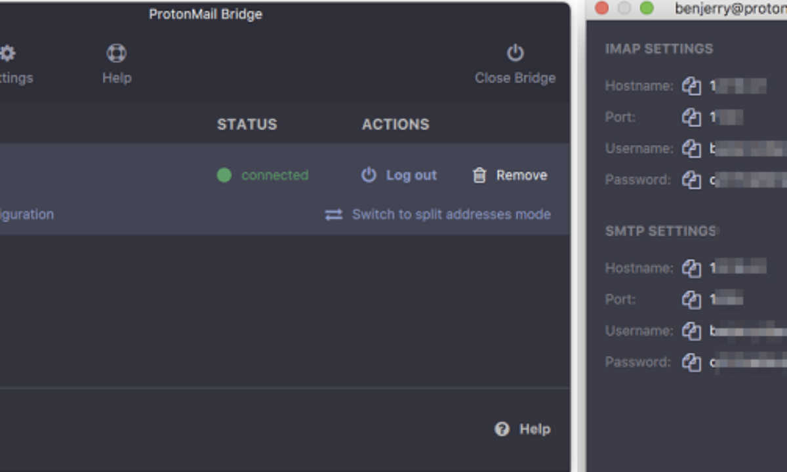Remove the account with trash button
Image resolution: width=787 pixels, height=472 pixels.
pyautogui.click(x=510, y=175)
